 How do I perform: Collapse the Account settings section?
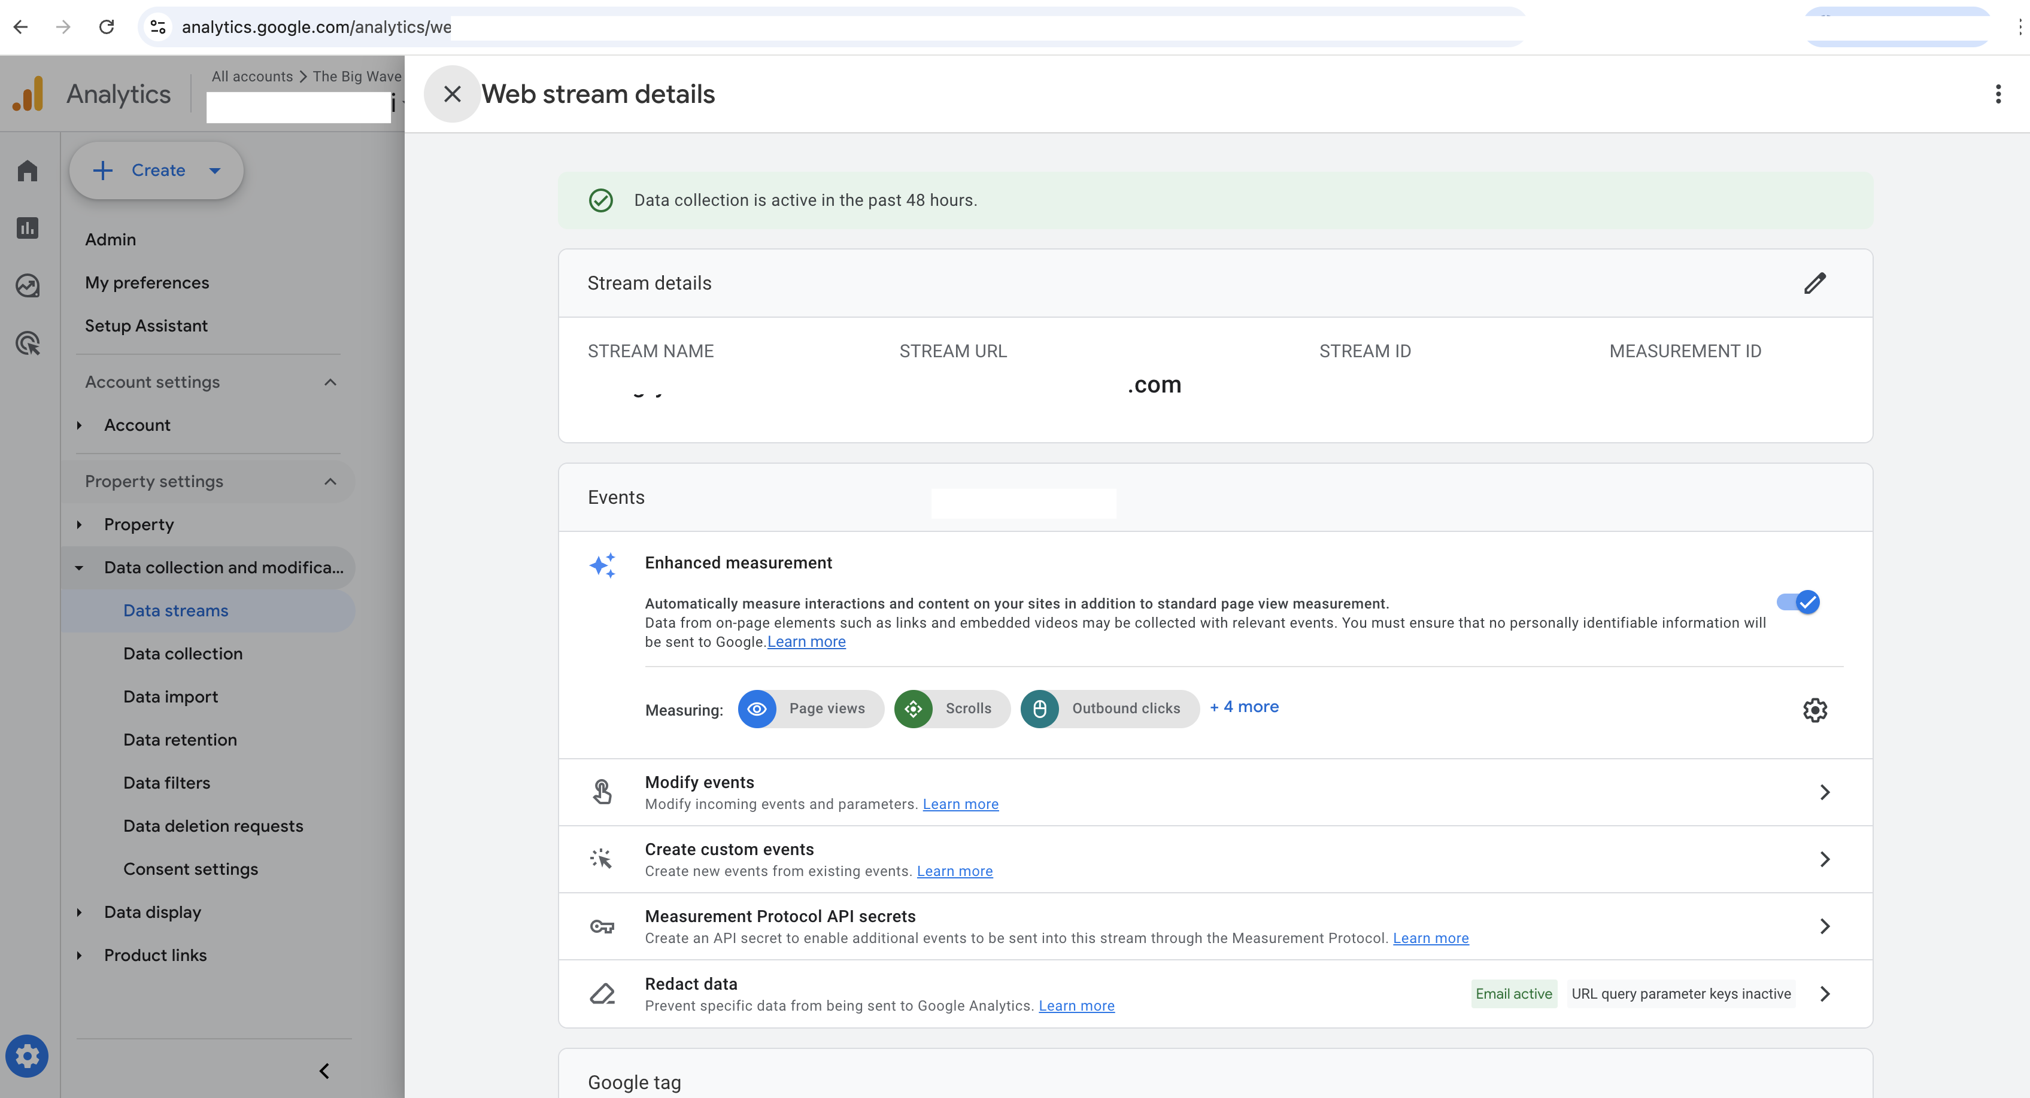click(330, 382)
